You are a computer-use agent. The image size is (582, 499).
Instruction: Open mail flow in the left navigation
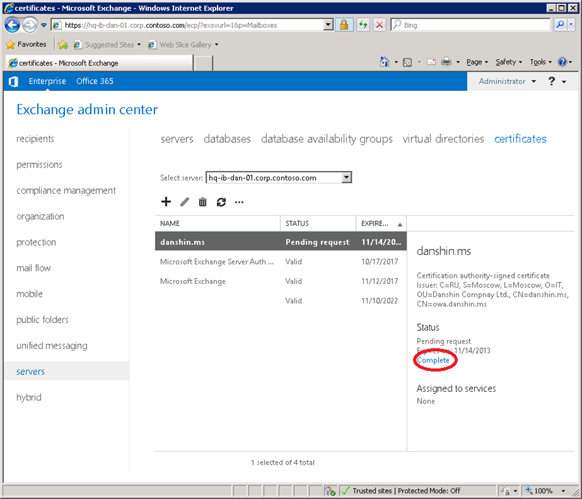coord(33,268)
